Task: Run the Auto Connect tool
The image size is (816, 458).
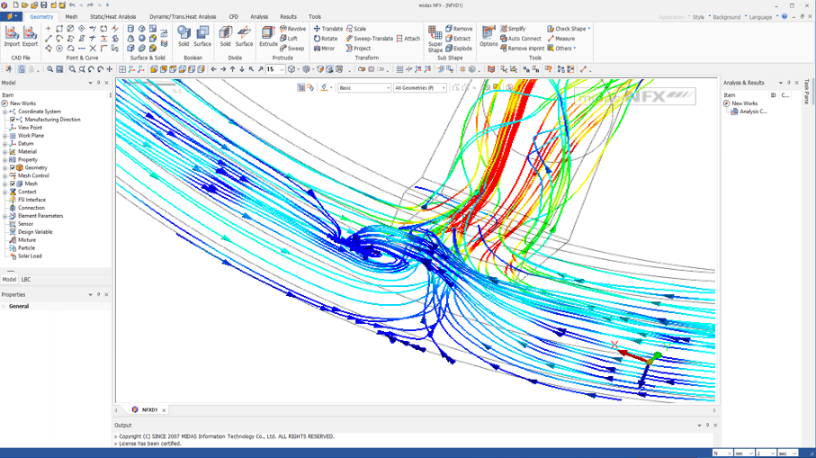Action: coord(521,39)
